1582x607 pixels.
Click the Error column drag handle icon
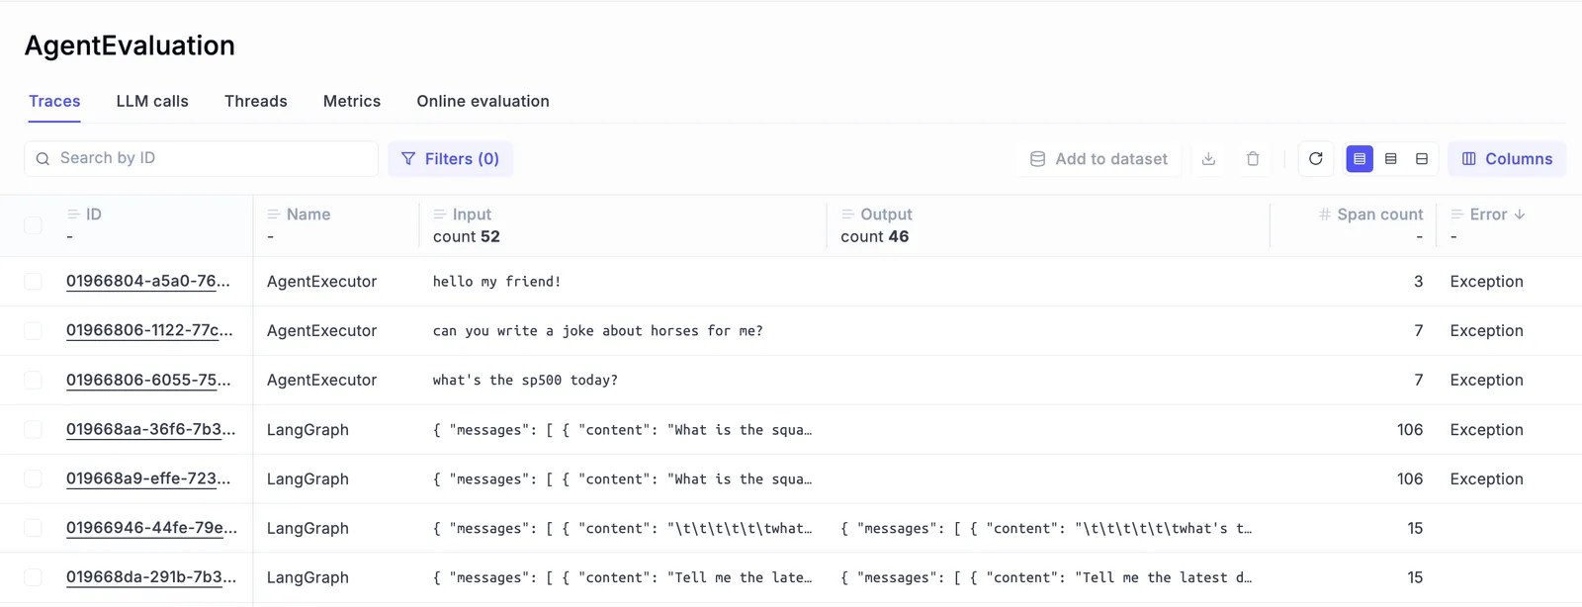coord(1456,215)
